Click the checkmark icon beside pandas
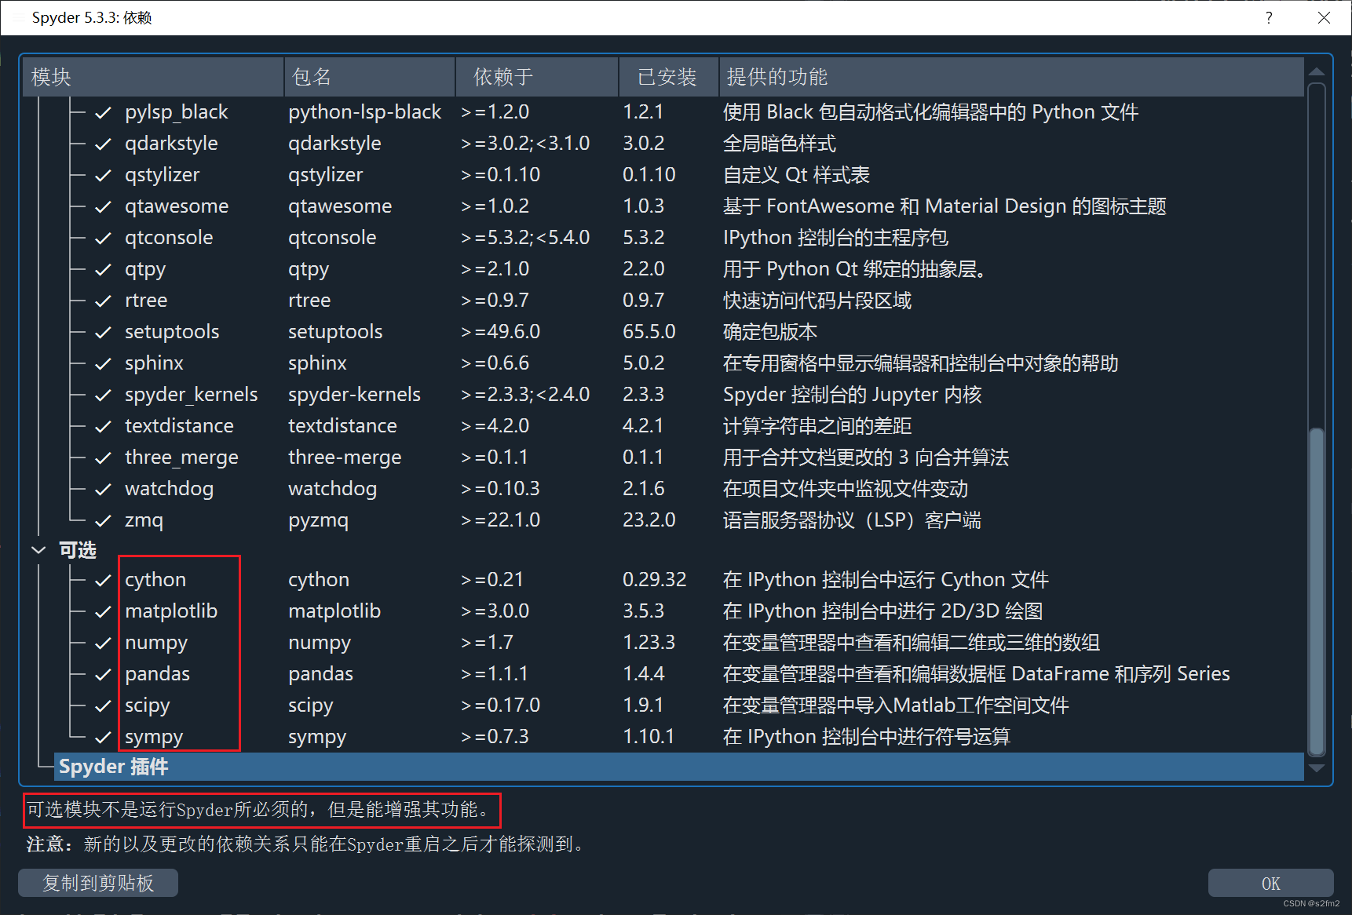The width and height of the screenshot is (1352, 915). pyautogui.click(x=103, y=675)
